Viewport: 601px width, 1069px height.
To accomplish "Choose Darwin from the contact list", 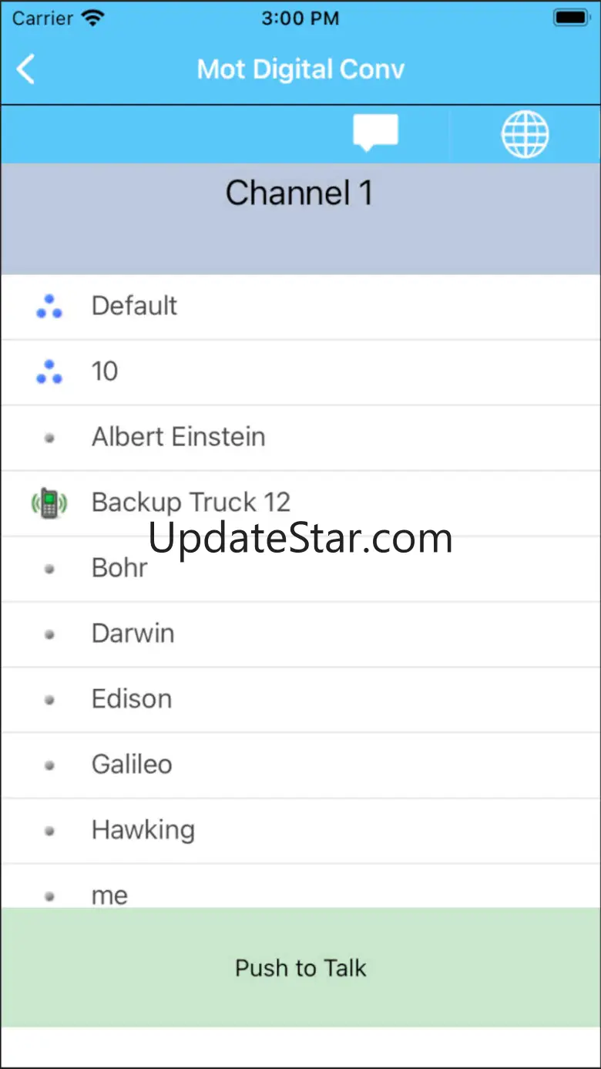I will click(x=300, y=634).
